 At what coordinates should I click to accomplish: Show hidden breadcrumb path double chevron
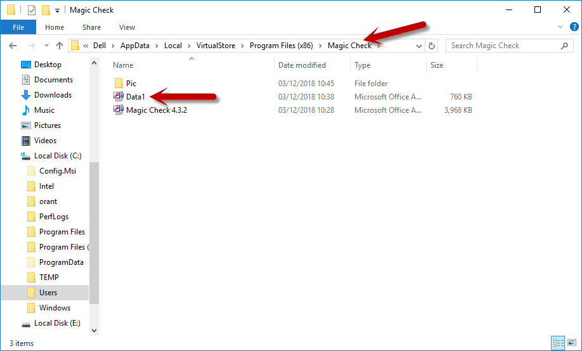86,46
